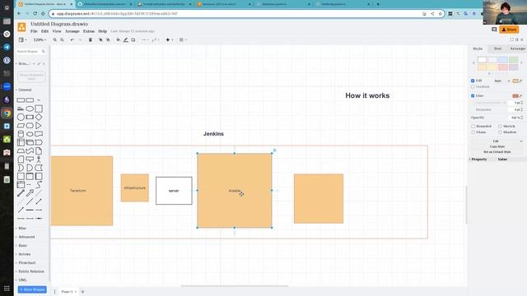This screenshot has width=527, height=296.
Task: Delete the selected shape with trash icon
Action: [91, 40]
